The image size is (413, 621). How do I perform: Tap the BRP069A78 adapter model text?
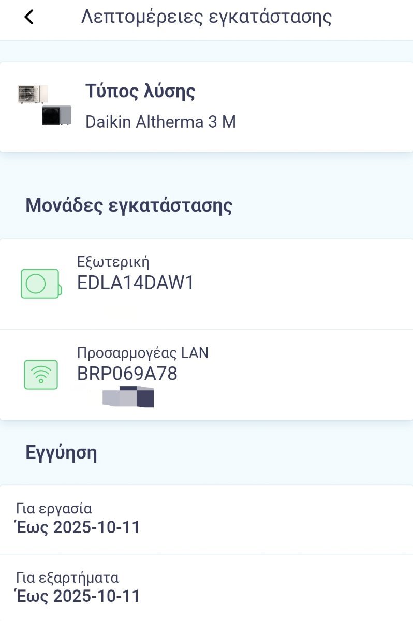(x=127, y=374)
